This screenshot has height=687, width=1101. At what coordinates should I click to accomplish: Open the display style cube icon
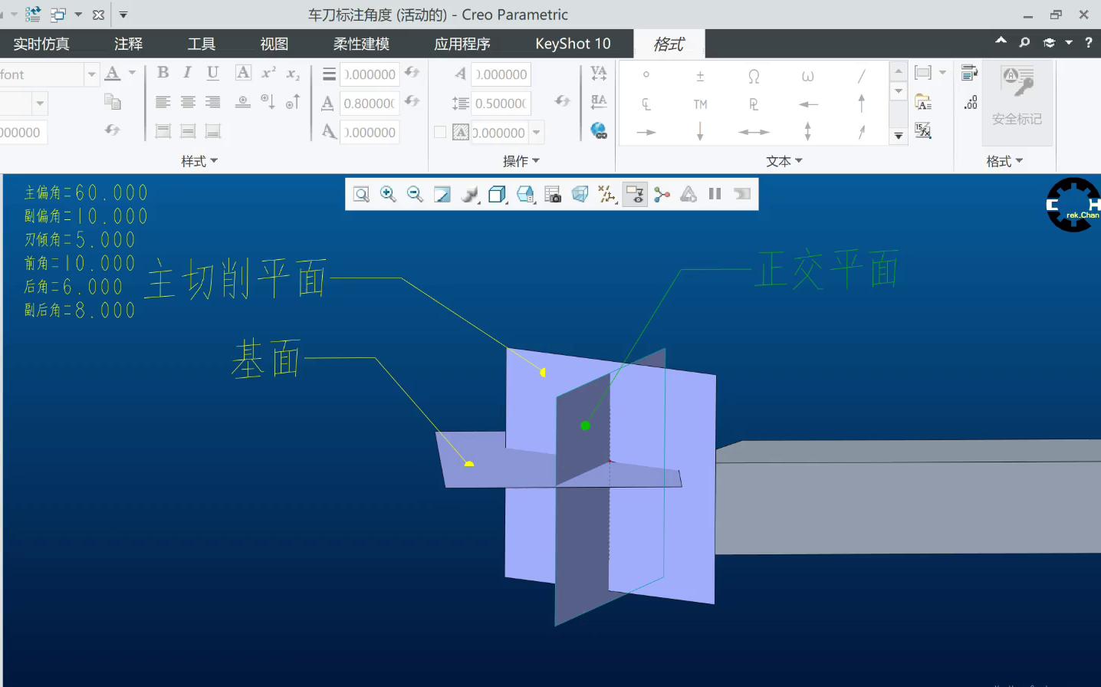point(498,194)
